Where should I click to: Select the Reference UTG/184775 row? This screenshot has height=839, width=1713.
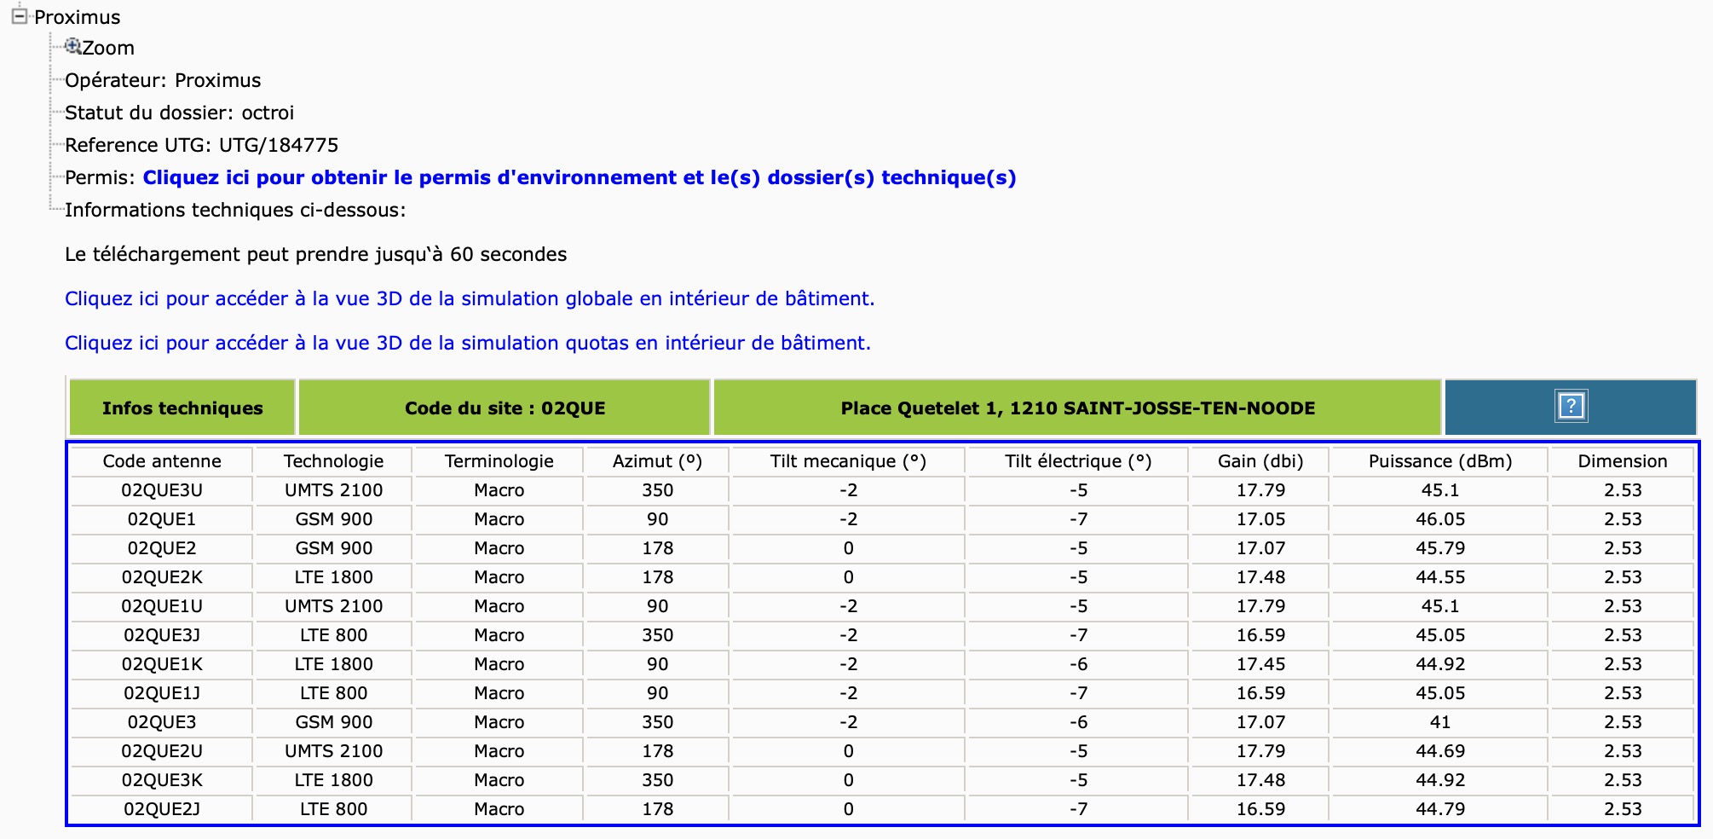[202, 145]
